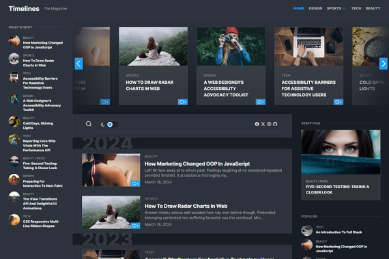The width and height of the screenshot is (389, 259).
Task: Click Beauty category above OOP JavaScript headline
Action: click(151, 156)
